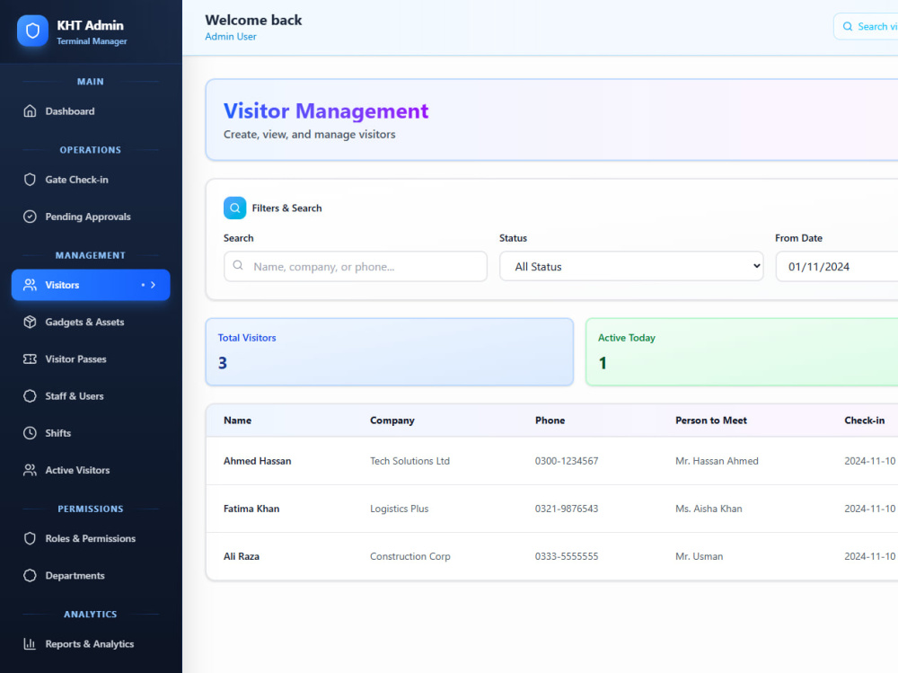The image size is (898, 673).
Task: Navigate to Staff & Users
Action: point(91,396)
